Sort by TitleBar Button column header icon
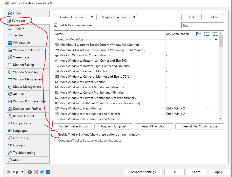The height and width of the screenshot is (177, 232). tap(199, 34)
